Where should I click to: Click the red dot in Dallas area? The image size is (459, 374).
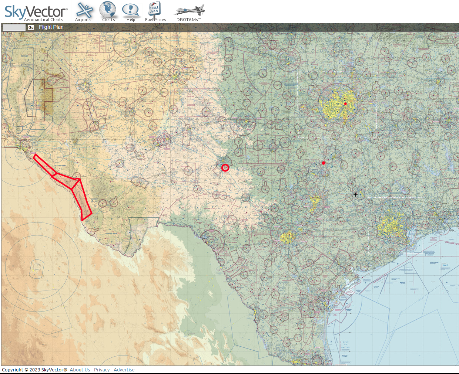point(345,104)
